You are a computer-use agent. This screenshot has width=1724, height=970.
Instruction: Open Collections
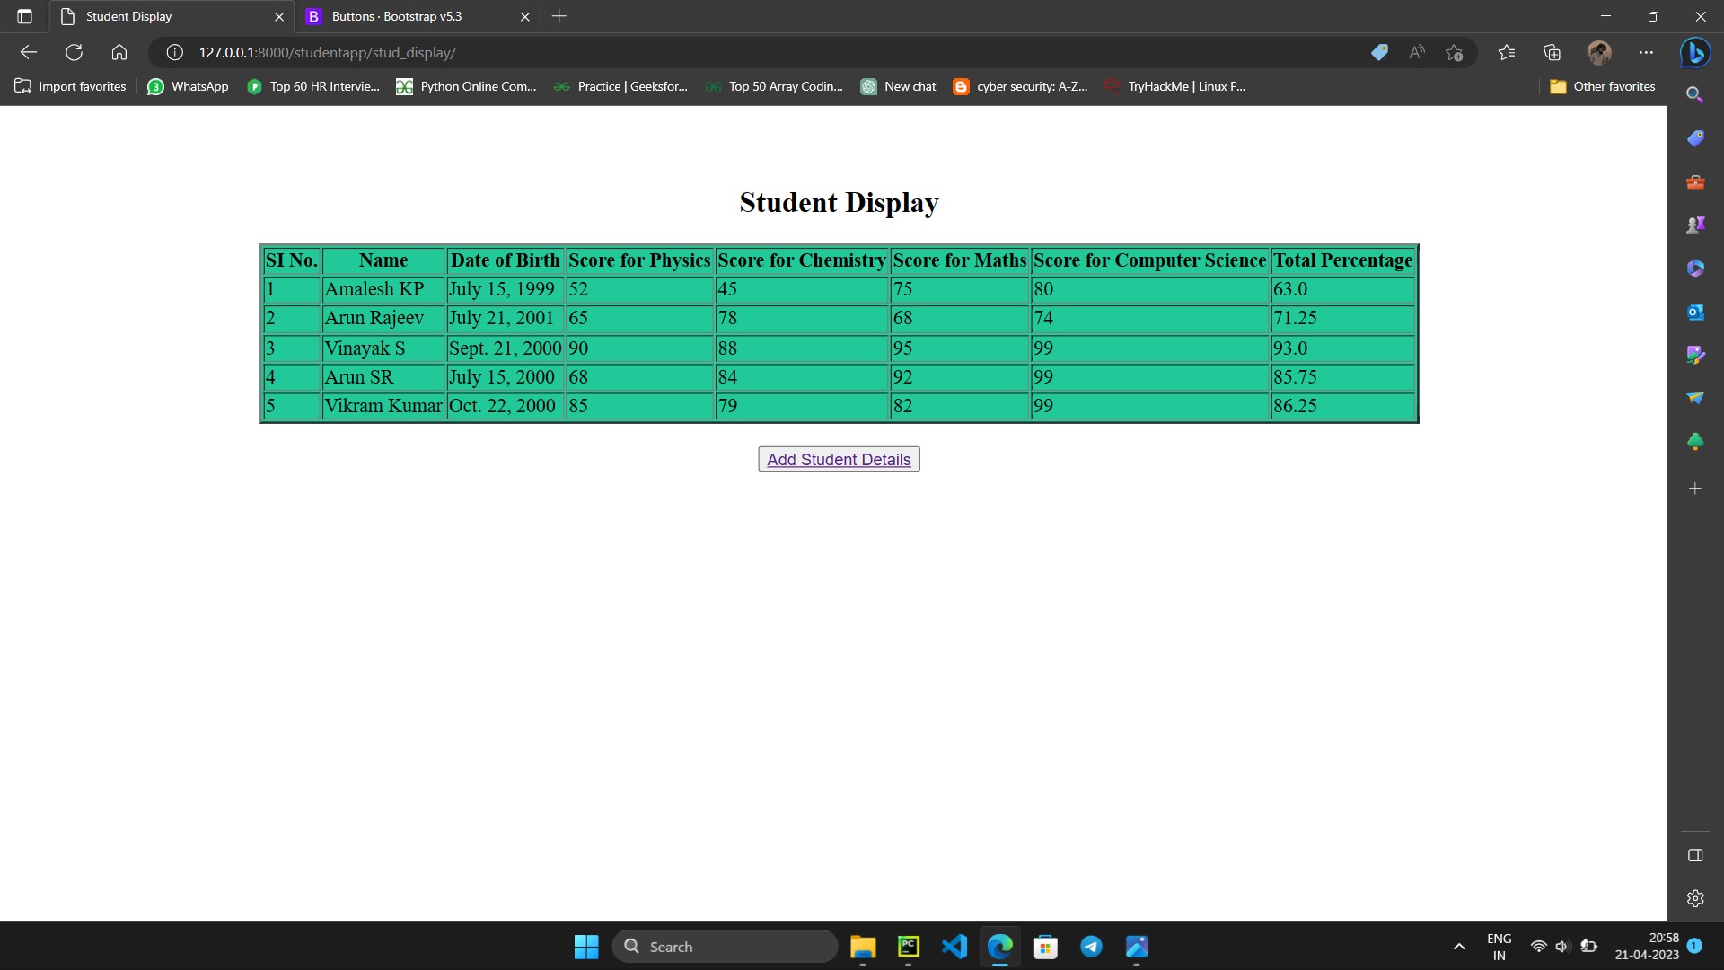point(1552,52)
